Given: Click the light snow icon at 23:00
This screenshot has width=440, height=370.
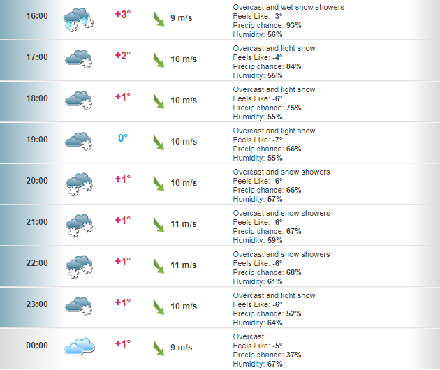Looking at the screenshot, I should [78, 306].
